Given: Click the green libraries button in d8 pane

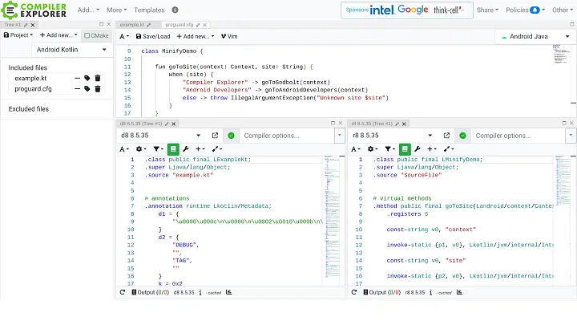Looking at the screenshot, I should (173, 149).
